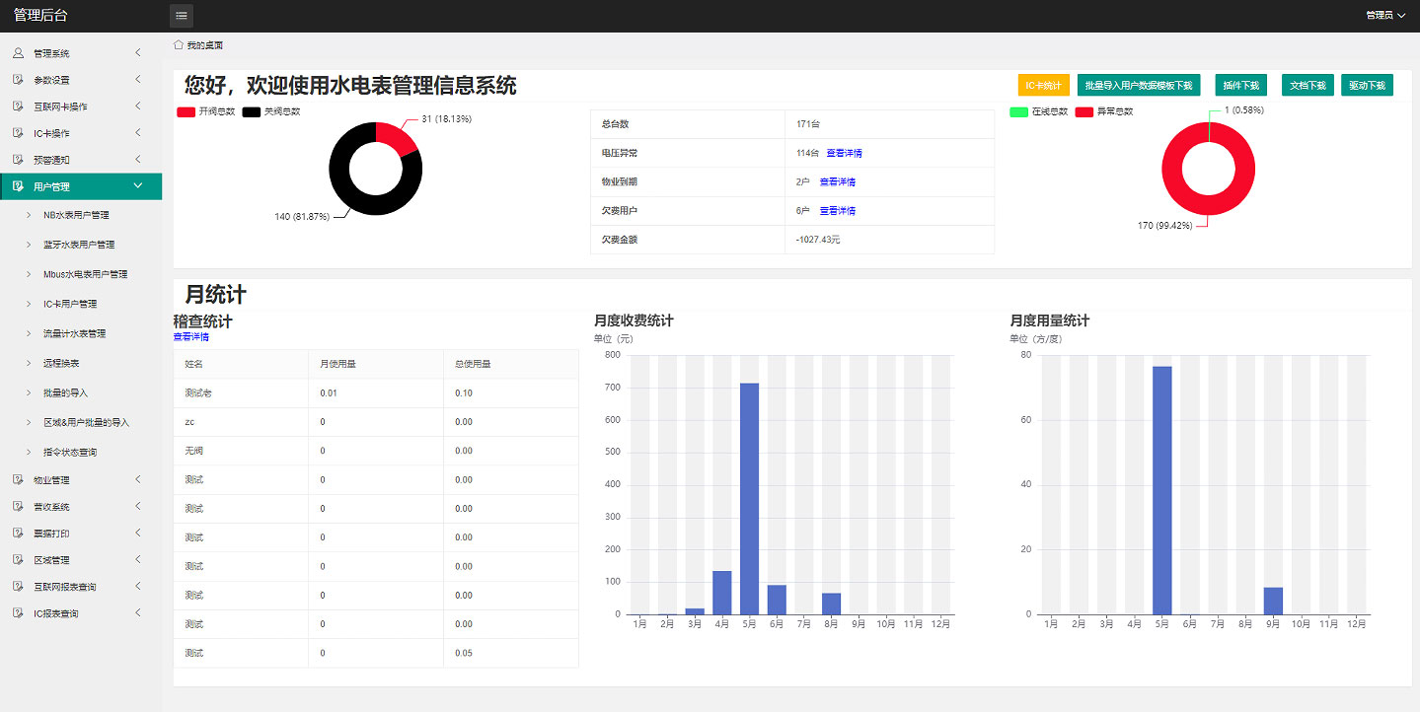Click the 5月 bar in 月度收费统计
The image size is (1420, 712).
pos(749,498)
